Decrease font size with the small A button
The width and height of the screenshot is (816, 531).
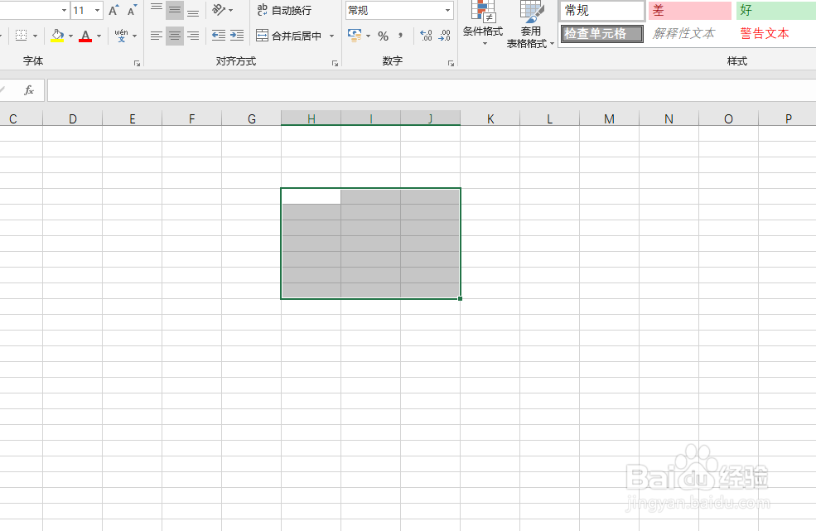pyautogui.click(x=133, y=11)
